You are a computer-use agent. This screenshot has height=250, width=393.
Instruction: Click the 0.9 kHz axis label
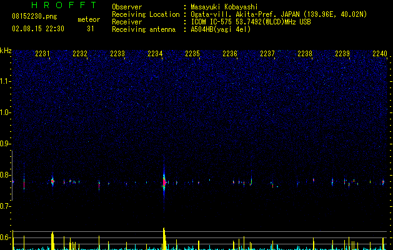click(x=5, y=144)
